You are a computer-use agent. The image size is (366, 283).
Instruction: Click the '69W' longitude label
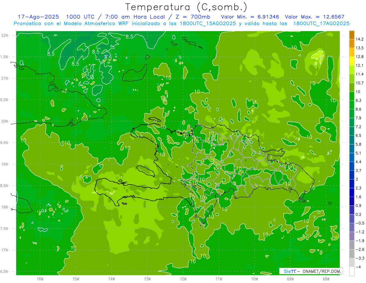coord(290,279)
